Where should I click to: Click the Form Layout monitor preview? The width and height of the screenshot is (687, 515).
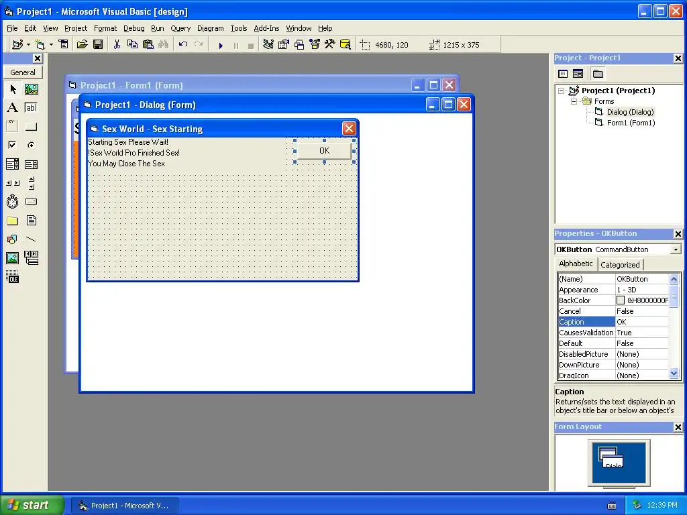(x=619, y=463)
